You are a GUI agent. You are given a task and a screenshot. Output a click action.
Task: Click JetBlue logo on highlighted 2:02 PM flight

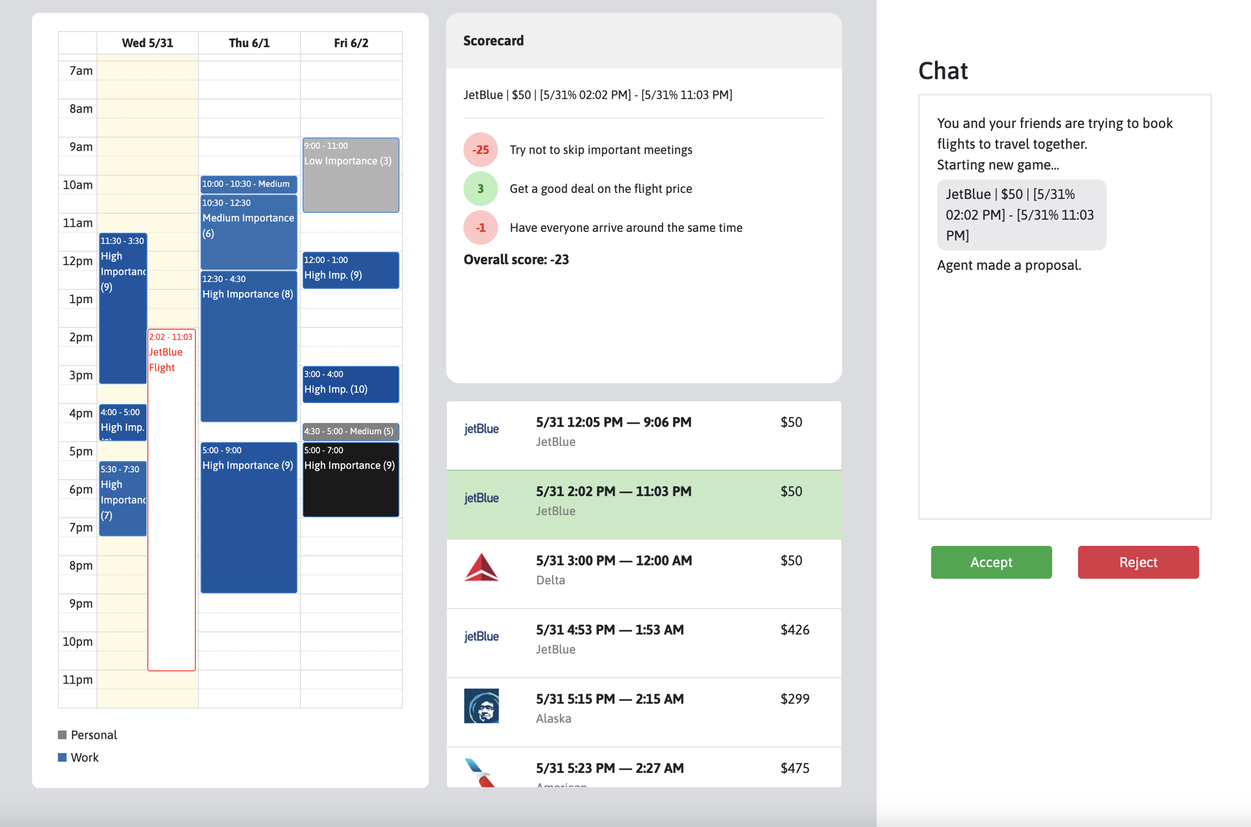[481, 498]
